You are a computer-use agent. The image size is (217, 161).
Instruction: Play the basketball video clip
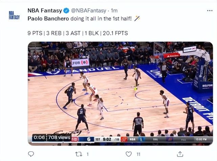[x=120, y=93]
